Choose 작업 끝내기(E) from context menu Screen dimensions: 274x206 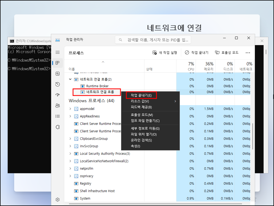tap(150, 95)
